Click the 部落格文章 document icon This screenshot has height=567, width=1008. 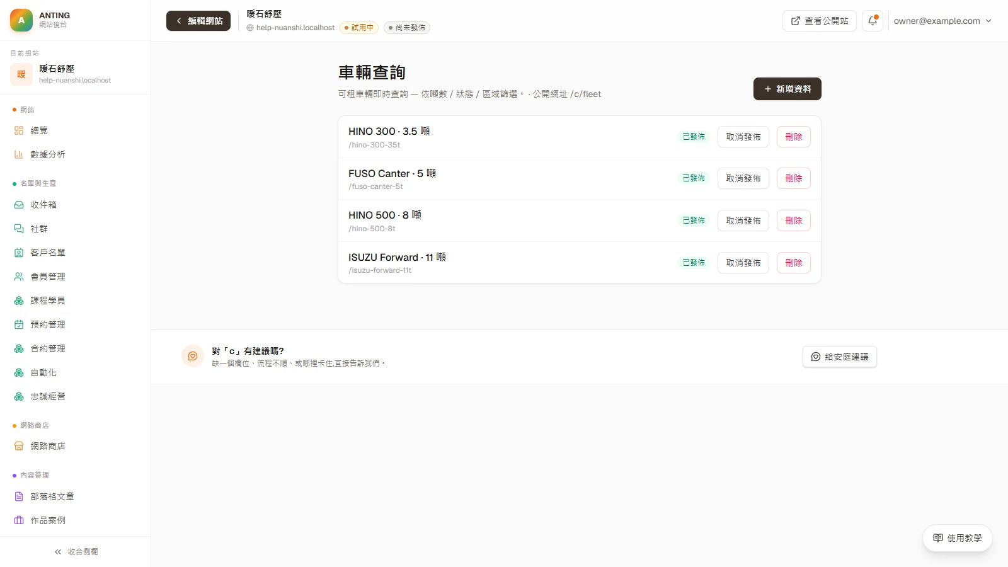[19, 496]
